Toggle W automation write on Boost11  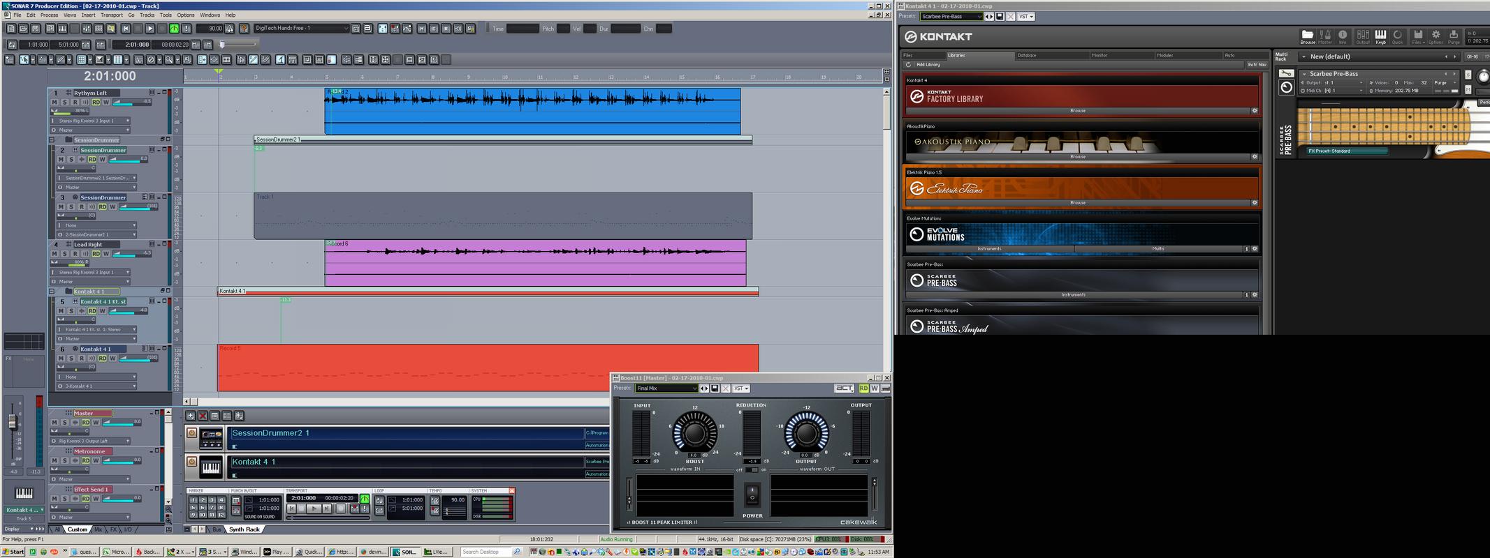coord(875,389)
